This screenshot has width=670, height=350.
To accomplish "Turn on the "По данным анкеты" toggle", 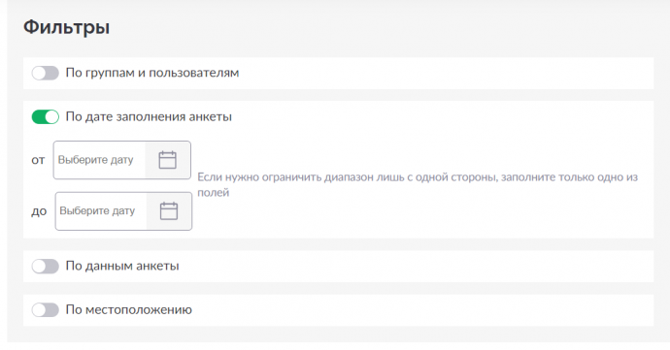I will pos(46,267).
